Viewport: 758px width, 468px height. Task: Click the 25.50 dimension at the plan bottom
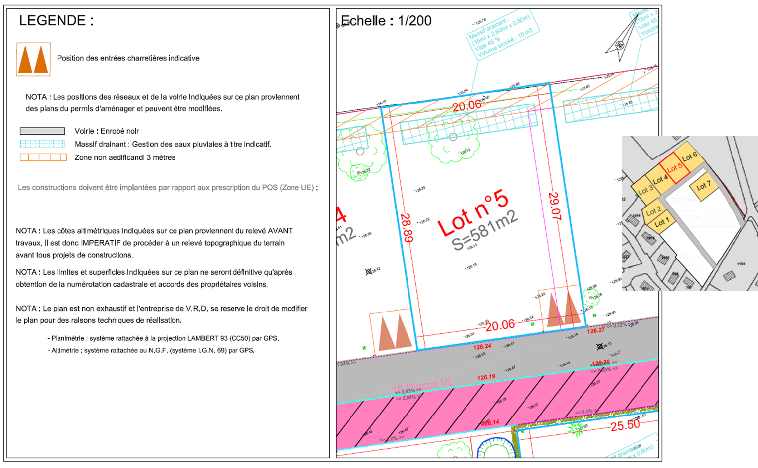point(625,425)
